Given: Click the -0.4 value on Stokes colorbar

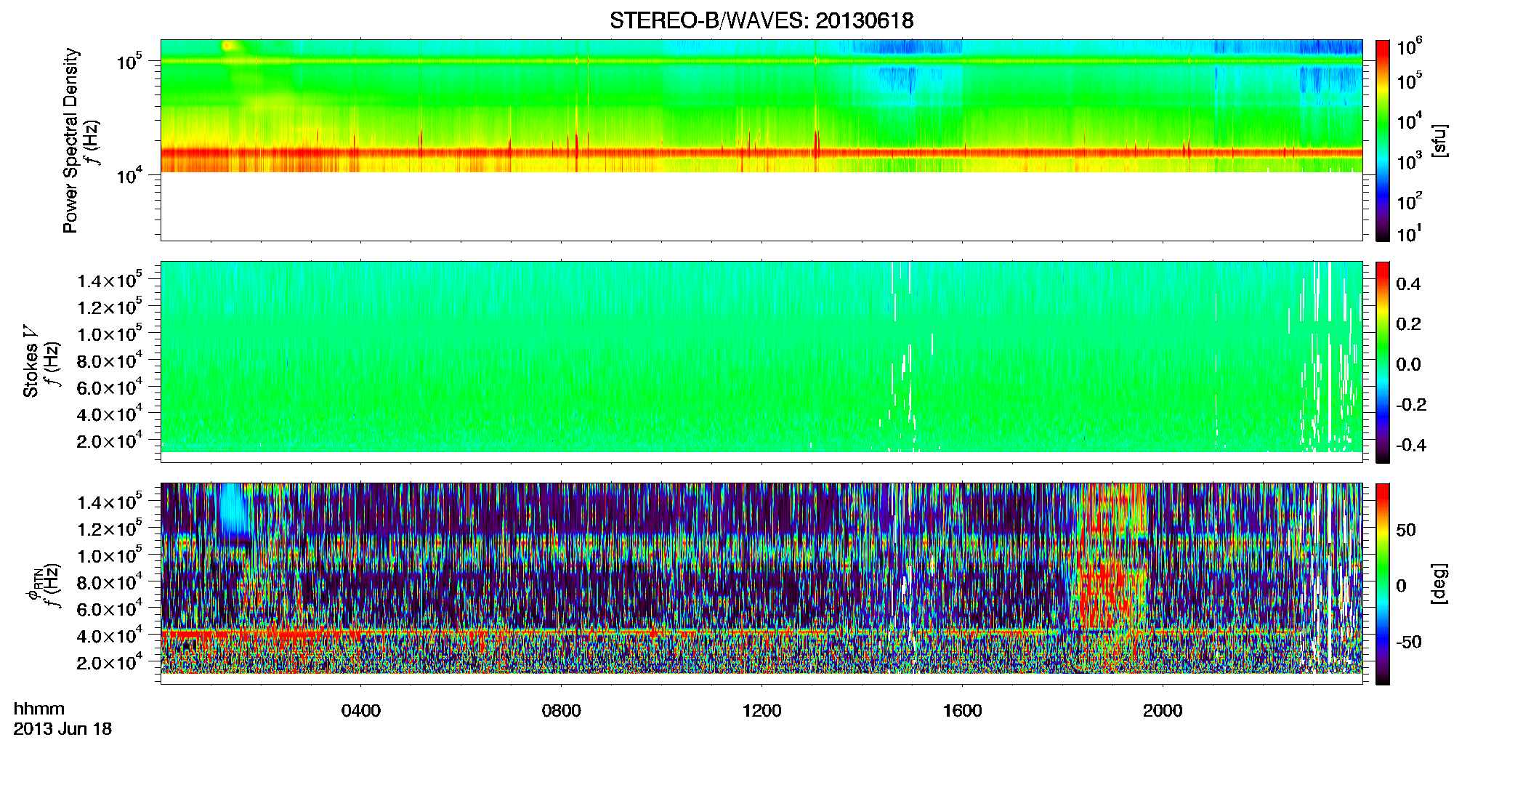Looking at the screenshot, I should [1411, 445].
